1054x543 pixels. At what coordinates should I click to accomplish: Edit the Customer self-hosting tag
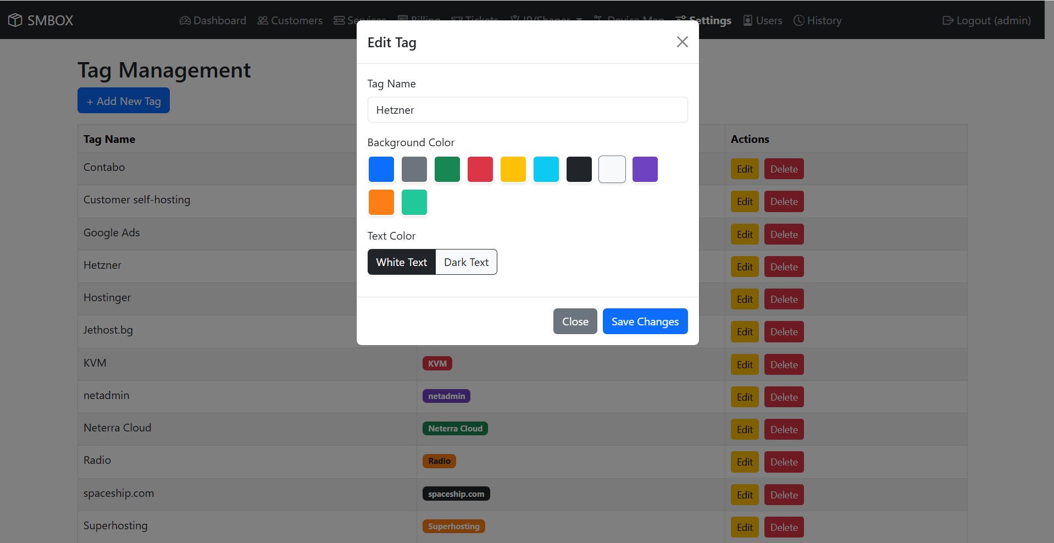(745, 202)
